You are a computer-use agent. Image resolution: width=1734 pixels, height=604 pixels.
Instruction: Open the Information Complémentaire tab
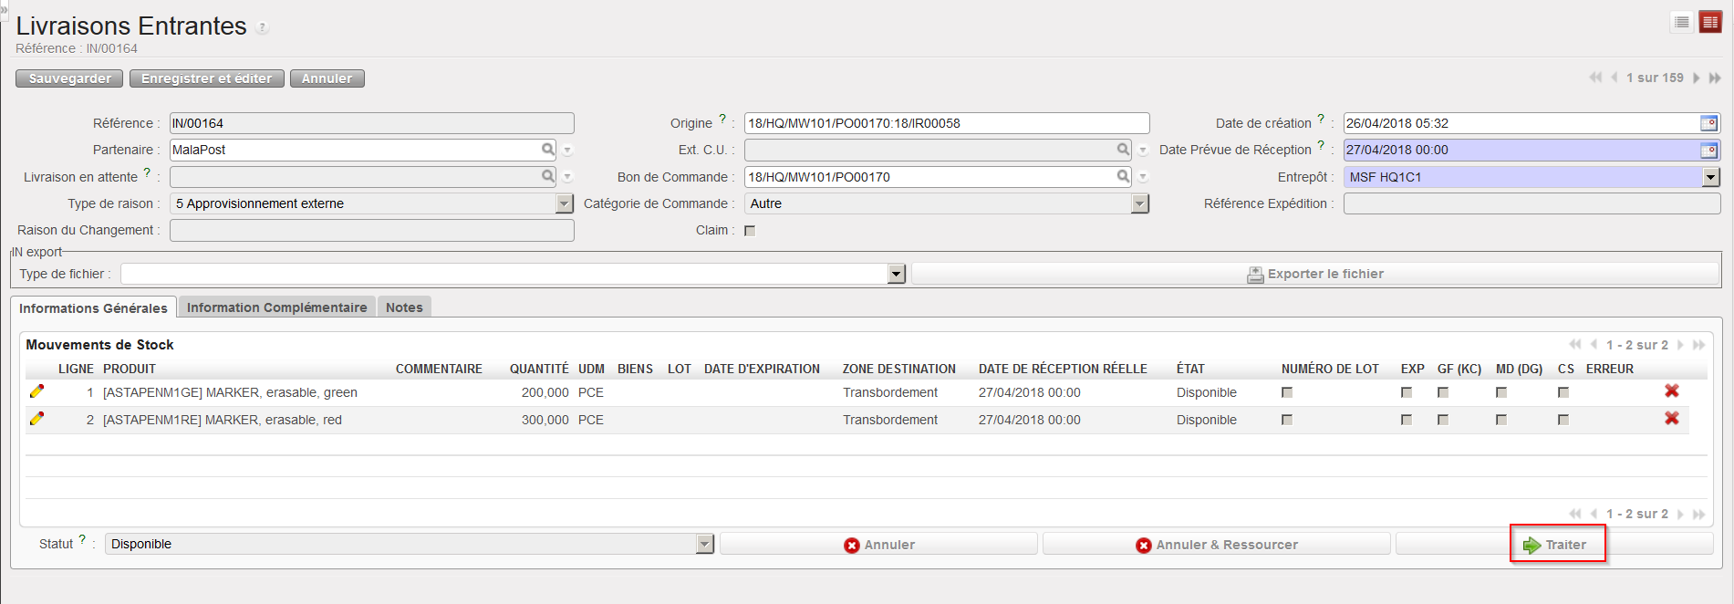coord(276,307)
